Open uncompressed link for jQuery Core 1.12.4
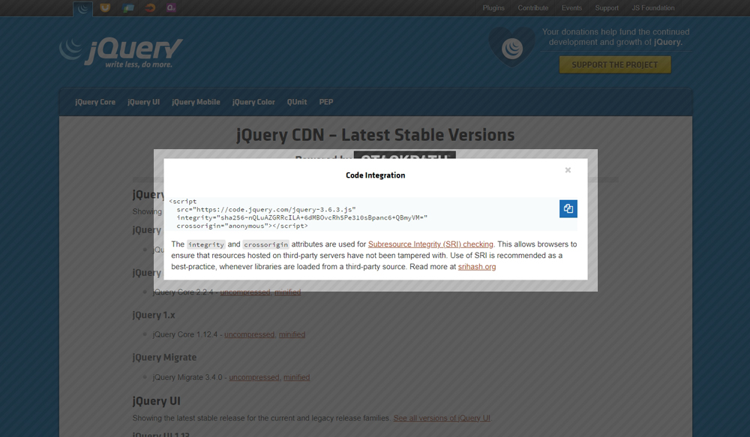The image size is (750, 437). [x=249, y=334]
